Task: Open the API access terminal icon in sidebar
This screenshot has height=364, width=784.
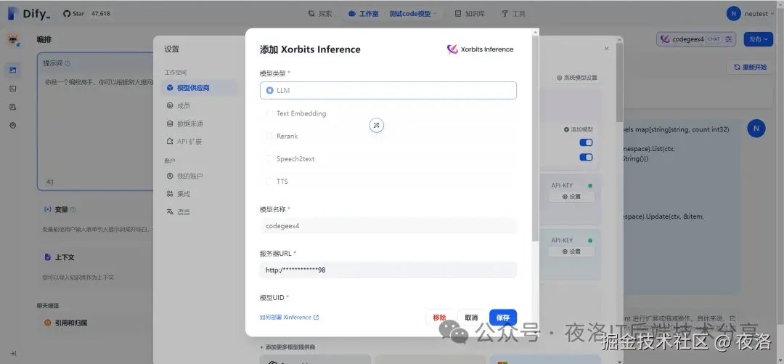Action: pos(13,89)
